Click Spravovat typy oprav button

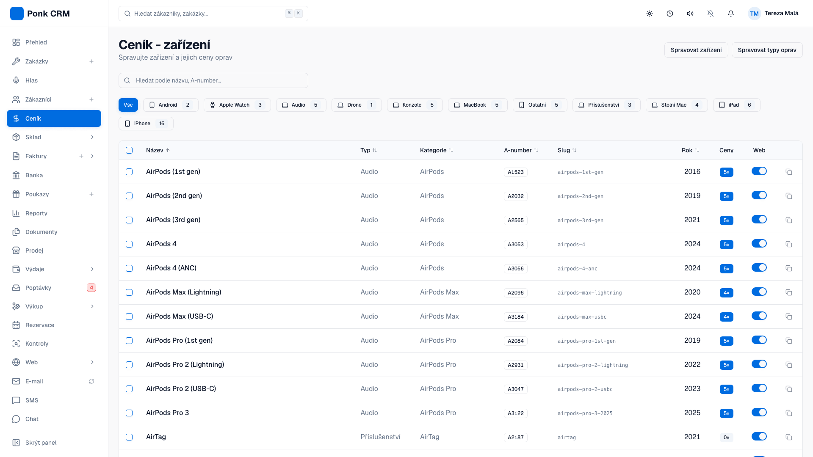[767, 50]
